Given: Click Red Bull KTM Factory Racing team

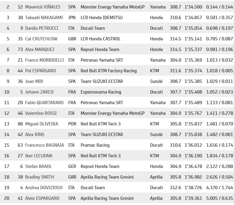Looking at the screenshot, I should click(109, 71).
